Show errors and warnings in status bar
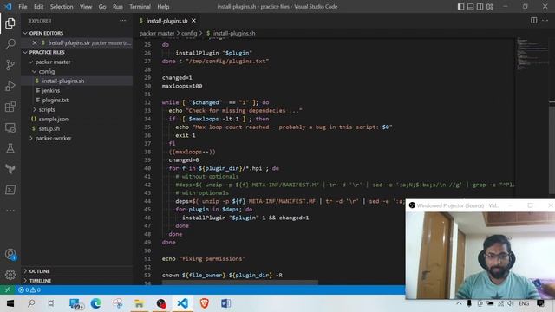The height and width of the screenshot is (312, 555). click(29, 289)
